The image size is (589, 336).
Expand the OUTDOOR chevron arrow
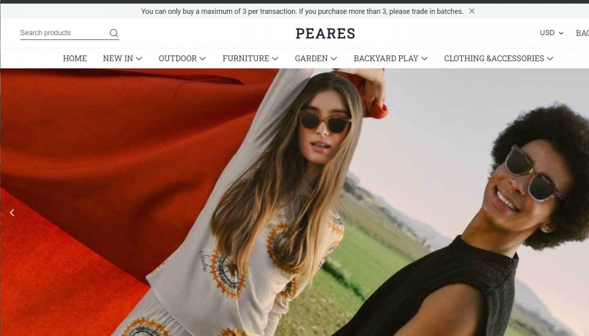point(203,59)
